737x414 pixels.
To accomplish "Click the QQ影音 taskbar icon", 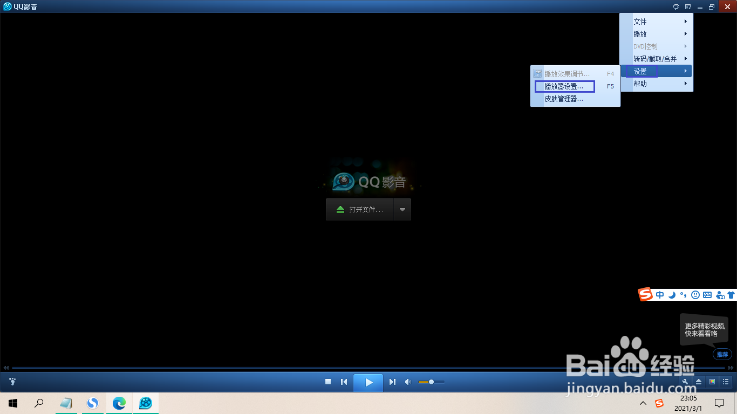I will (145, 403).
